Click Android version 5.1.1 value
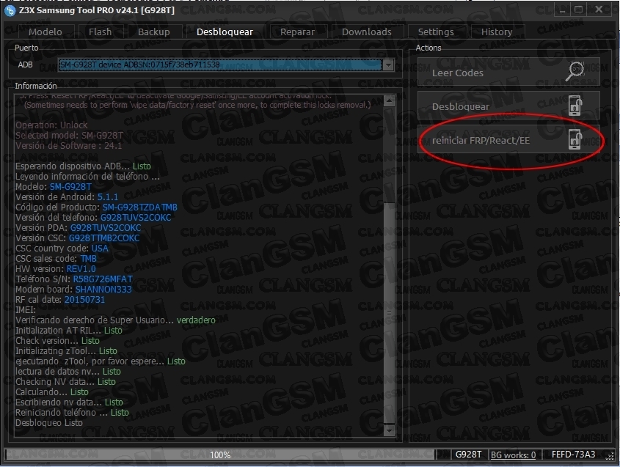This screenshot has height=467, width=620. point(108,196)
